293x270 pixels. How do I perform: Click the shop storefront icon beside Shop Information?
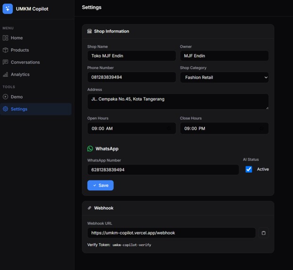pos(90,31)
